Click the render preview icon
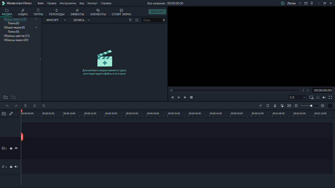335x188 pixels. point(261,106)
